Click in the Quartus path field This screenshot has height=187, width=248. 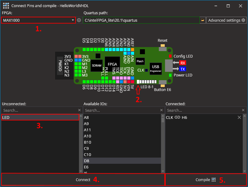coord(141,20)
